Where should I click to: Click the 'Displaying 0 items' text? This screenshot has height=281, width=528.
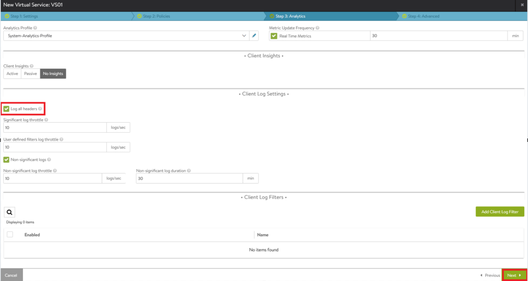coord(20,222)
